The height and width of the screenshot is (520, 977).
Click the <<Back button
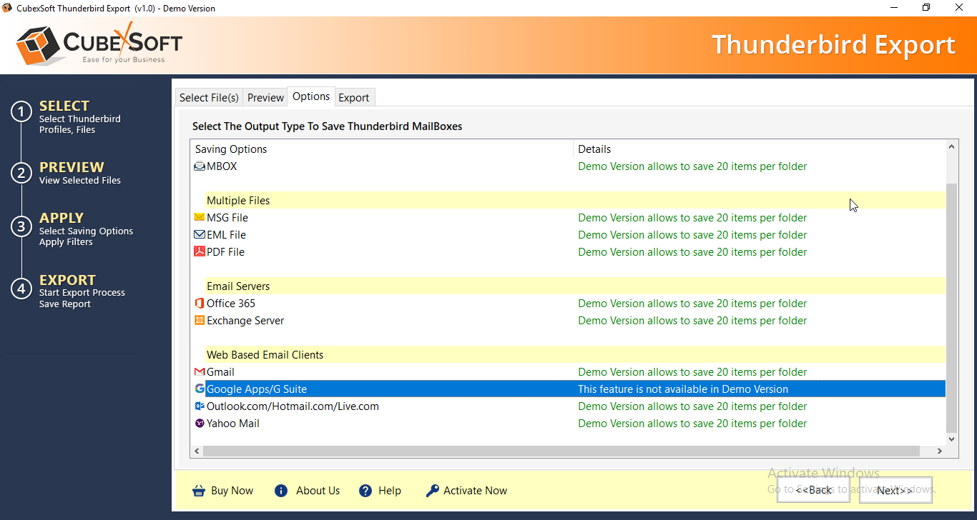(814, 490)
